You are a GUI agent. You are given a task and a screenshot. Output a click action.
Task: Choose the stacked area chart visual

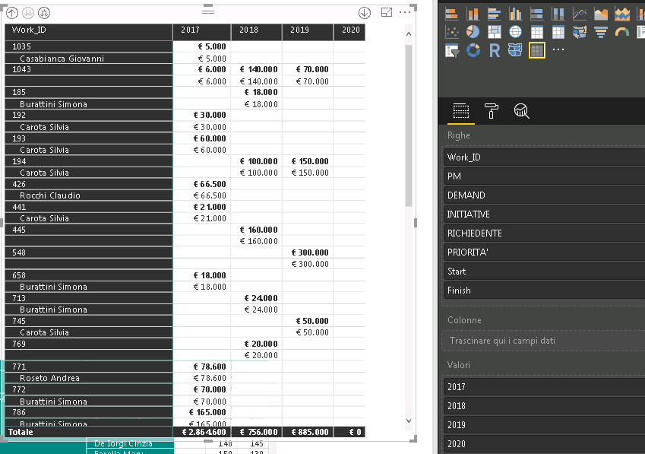click(x=622, y=14)
